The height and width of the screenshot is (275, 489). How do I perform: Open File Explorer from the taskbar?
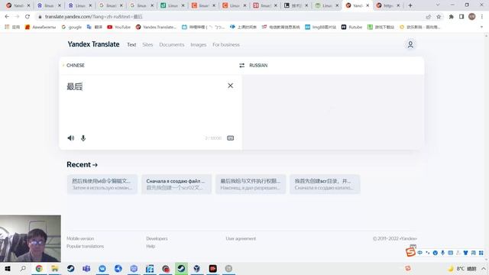pyautogui.click(x=55, y=268)
